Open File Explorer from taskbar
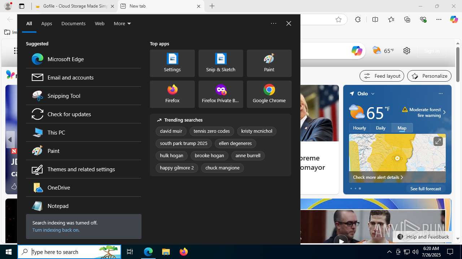The width and height of the screenshot is (462, 259). (166, 252)
